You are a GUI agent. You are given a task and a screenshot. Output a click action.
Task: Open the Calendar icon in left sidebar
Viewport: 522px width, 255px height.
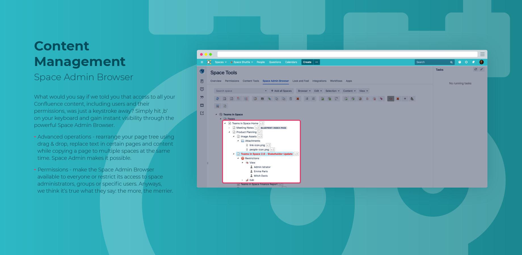coord(202,105)
